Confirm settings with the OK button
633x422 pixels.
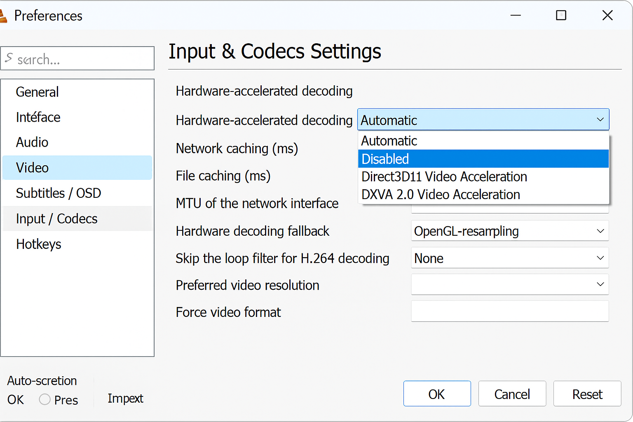point(437,394)
